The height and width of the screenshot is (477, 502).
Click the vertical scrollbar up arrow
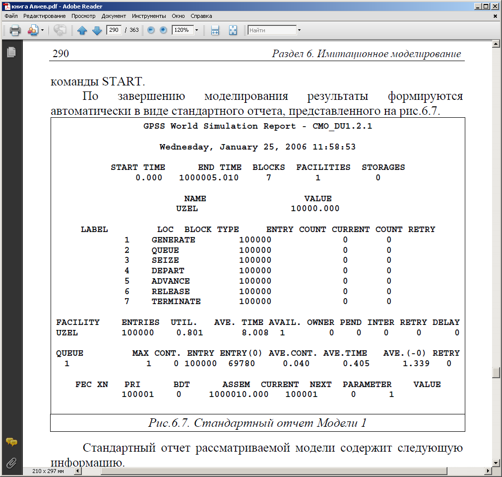pos(496,44)
